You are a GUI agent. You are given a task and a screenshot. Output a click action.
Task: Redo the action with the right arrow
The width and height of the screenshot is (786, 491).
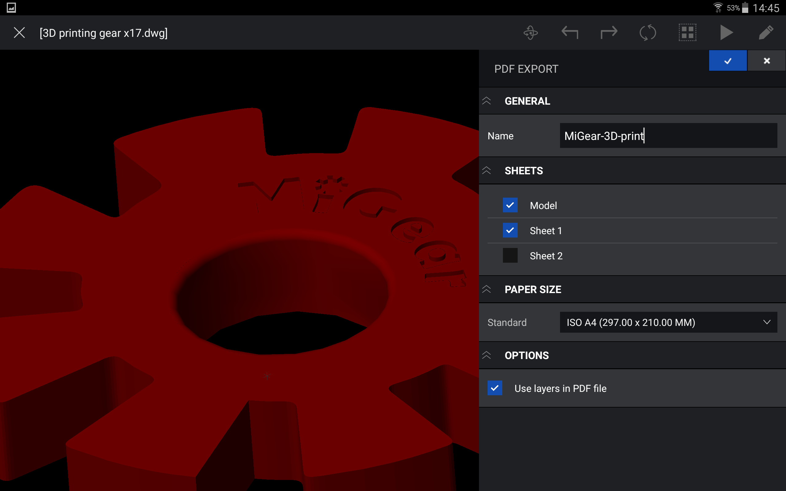(x=609, y=33)
